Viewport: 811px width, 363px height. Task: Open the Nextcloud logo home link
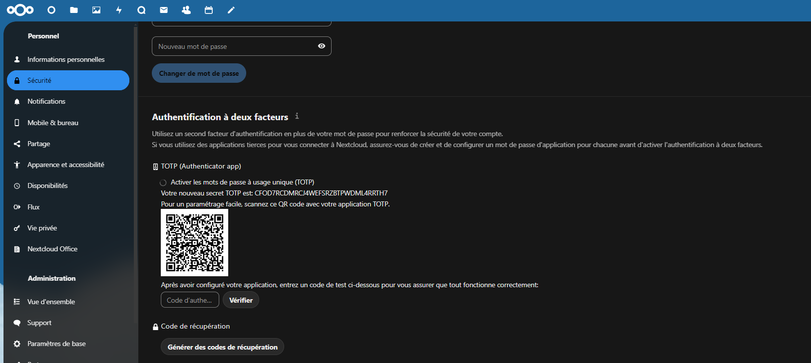pos(20,10)
